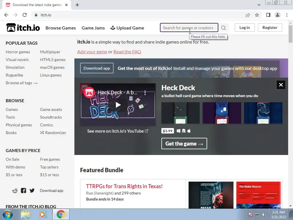This screenshot has width=293, height=220.
Task: Browse Soundtracks category
Action: coord(51,117)
